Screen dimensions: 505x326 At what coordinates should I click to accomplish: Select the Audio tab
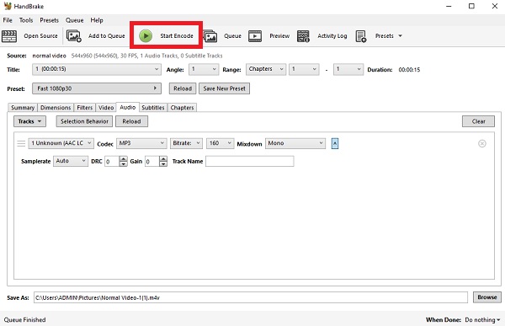(128, 107)
